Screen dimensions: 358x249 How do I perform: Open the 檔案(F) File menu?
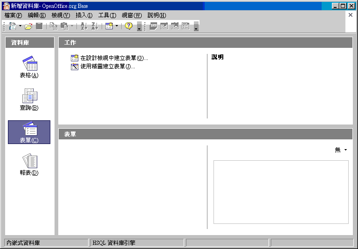coord(13,15)
